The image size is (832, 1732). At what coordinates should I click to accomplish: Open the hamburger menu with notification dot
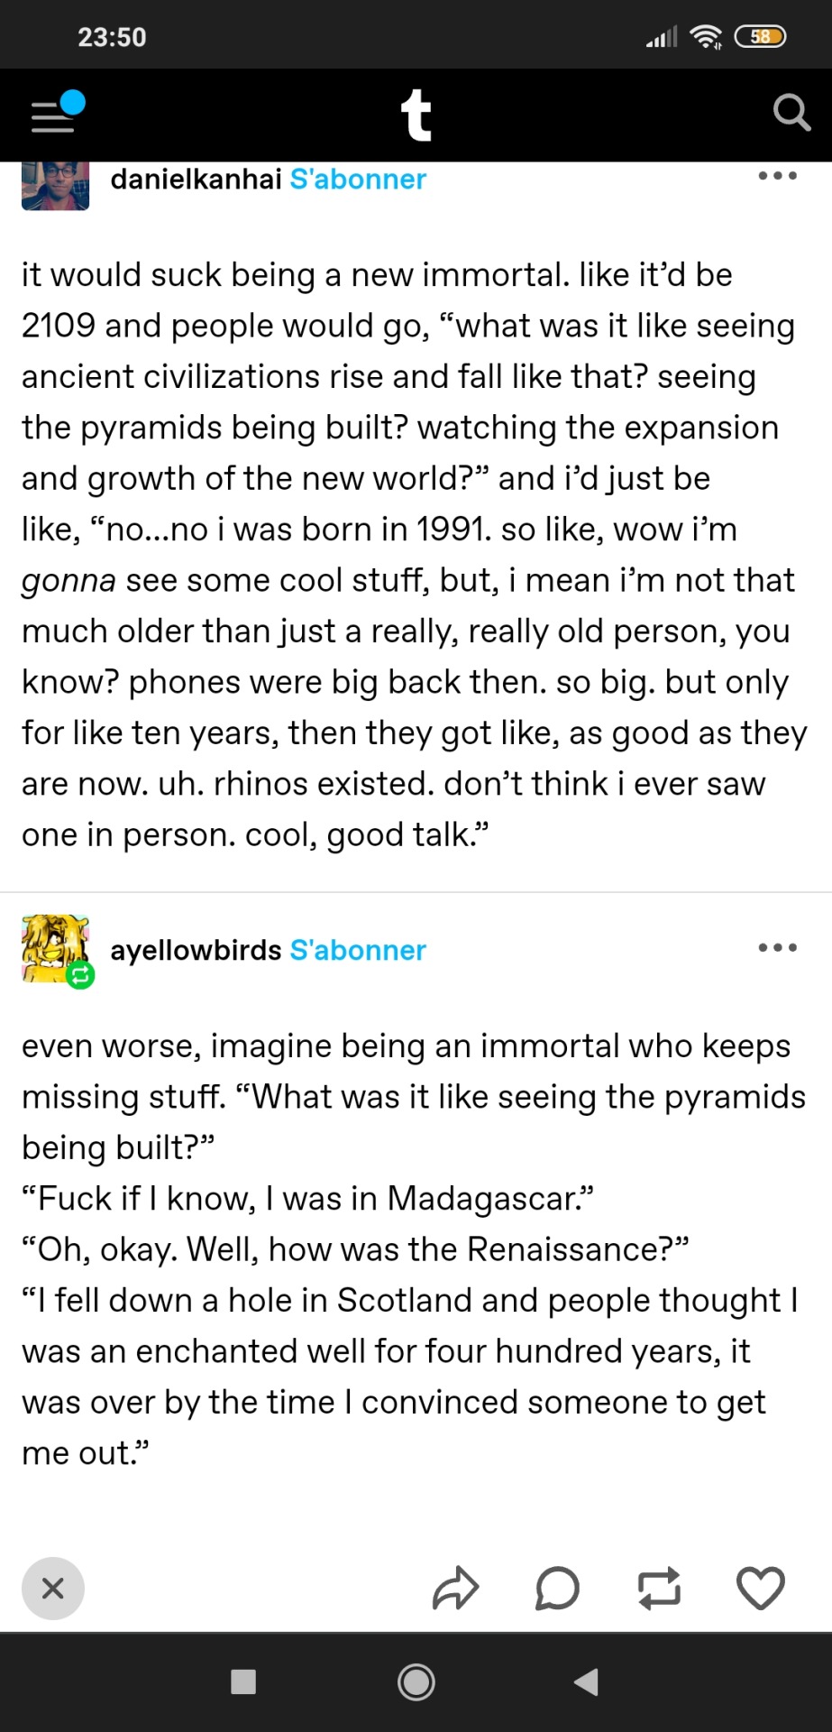(56, 115)
